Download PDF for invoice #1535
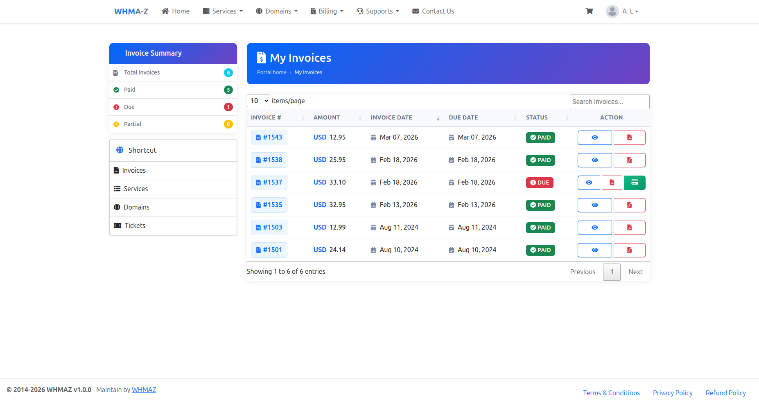The width and height of the screenshot is (759, 408). [629, 205]
